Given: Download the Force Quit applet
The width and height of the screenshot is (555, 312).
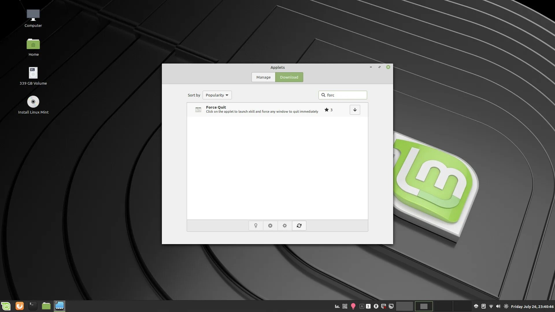Looking at the screenshot, I should (355, 110).
